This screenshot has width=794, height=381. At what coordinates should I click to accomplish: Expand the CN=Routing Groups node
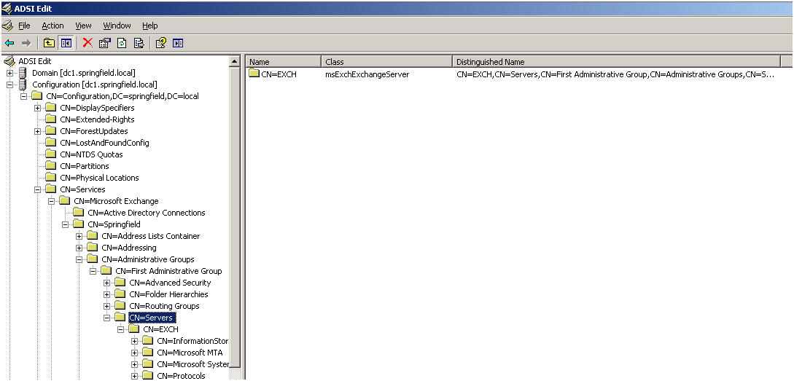pos(107,306)
